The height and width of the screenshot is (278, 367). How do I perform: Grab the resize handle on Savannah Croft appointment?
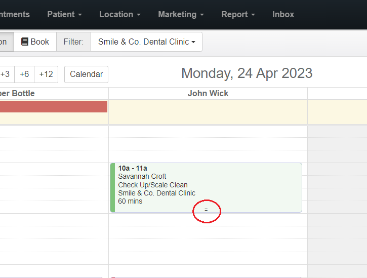point(206,209)
